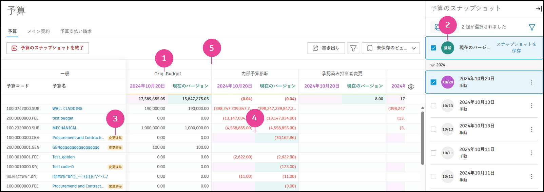Click the 変更済み tag on Test code-0 row
The height and width of the screenshot is (192, 544).
point(115,167)
